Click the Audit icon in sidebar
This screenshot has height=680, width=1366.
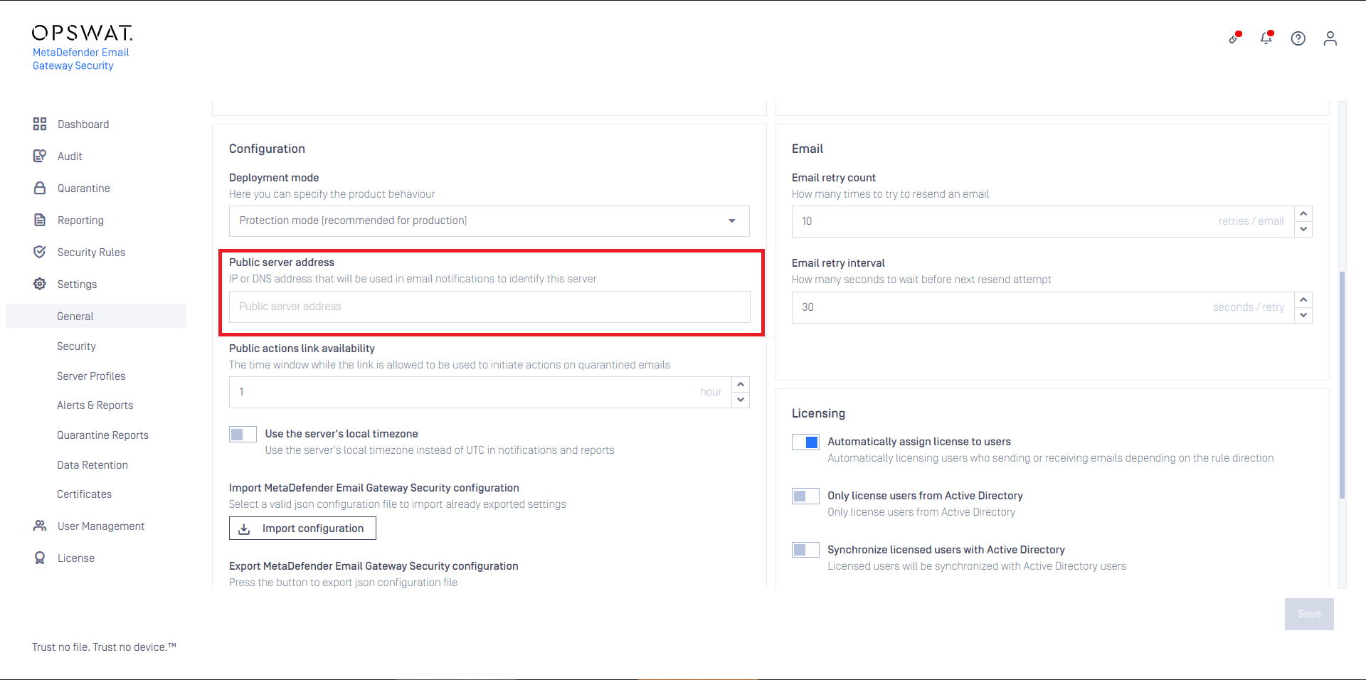click(x=40, y=156)
